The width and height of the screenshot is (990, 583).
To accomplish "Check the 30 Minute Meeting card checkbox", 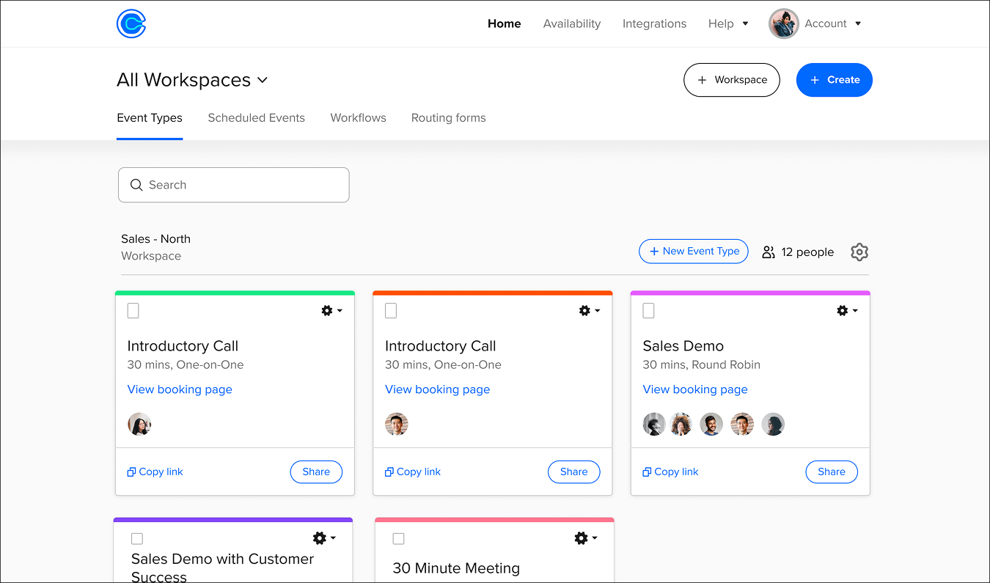I will (x=398, y=539).
